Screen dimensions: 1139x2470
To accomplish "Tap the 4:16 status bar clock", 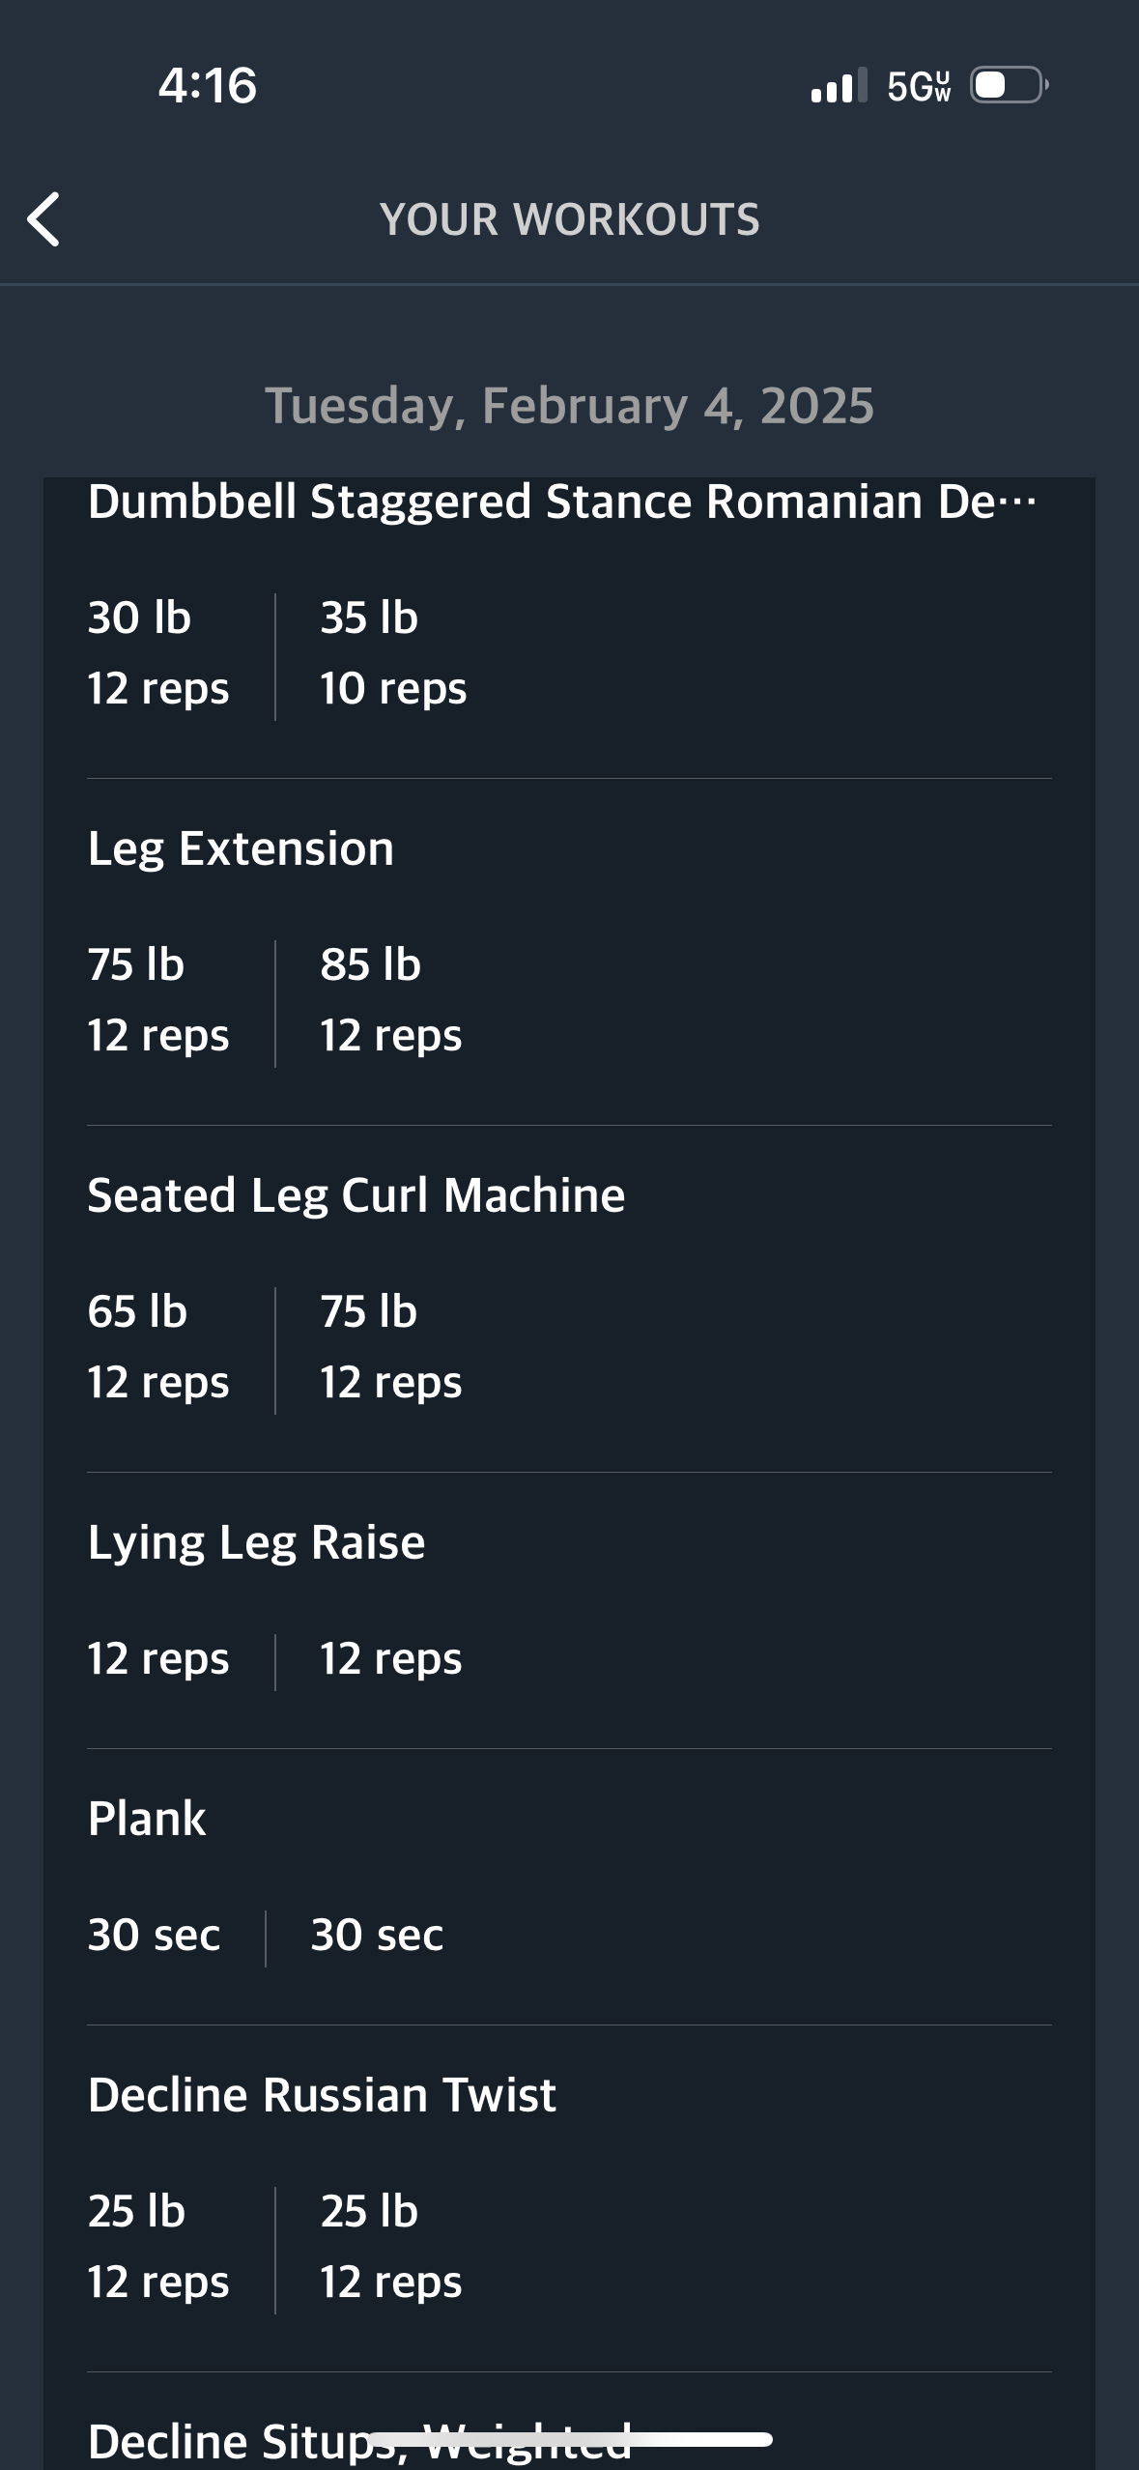I will point(208,85).
